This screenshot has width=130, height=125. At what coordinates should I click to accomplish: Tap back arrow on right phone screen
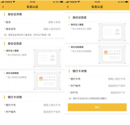click(x=68, y=7)
